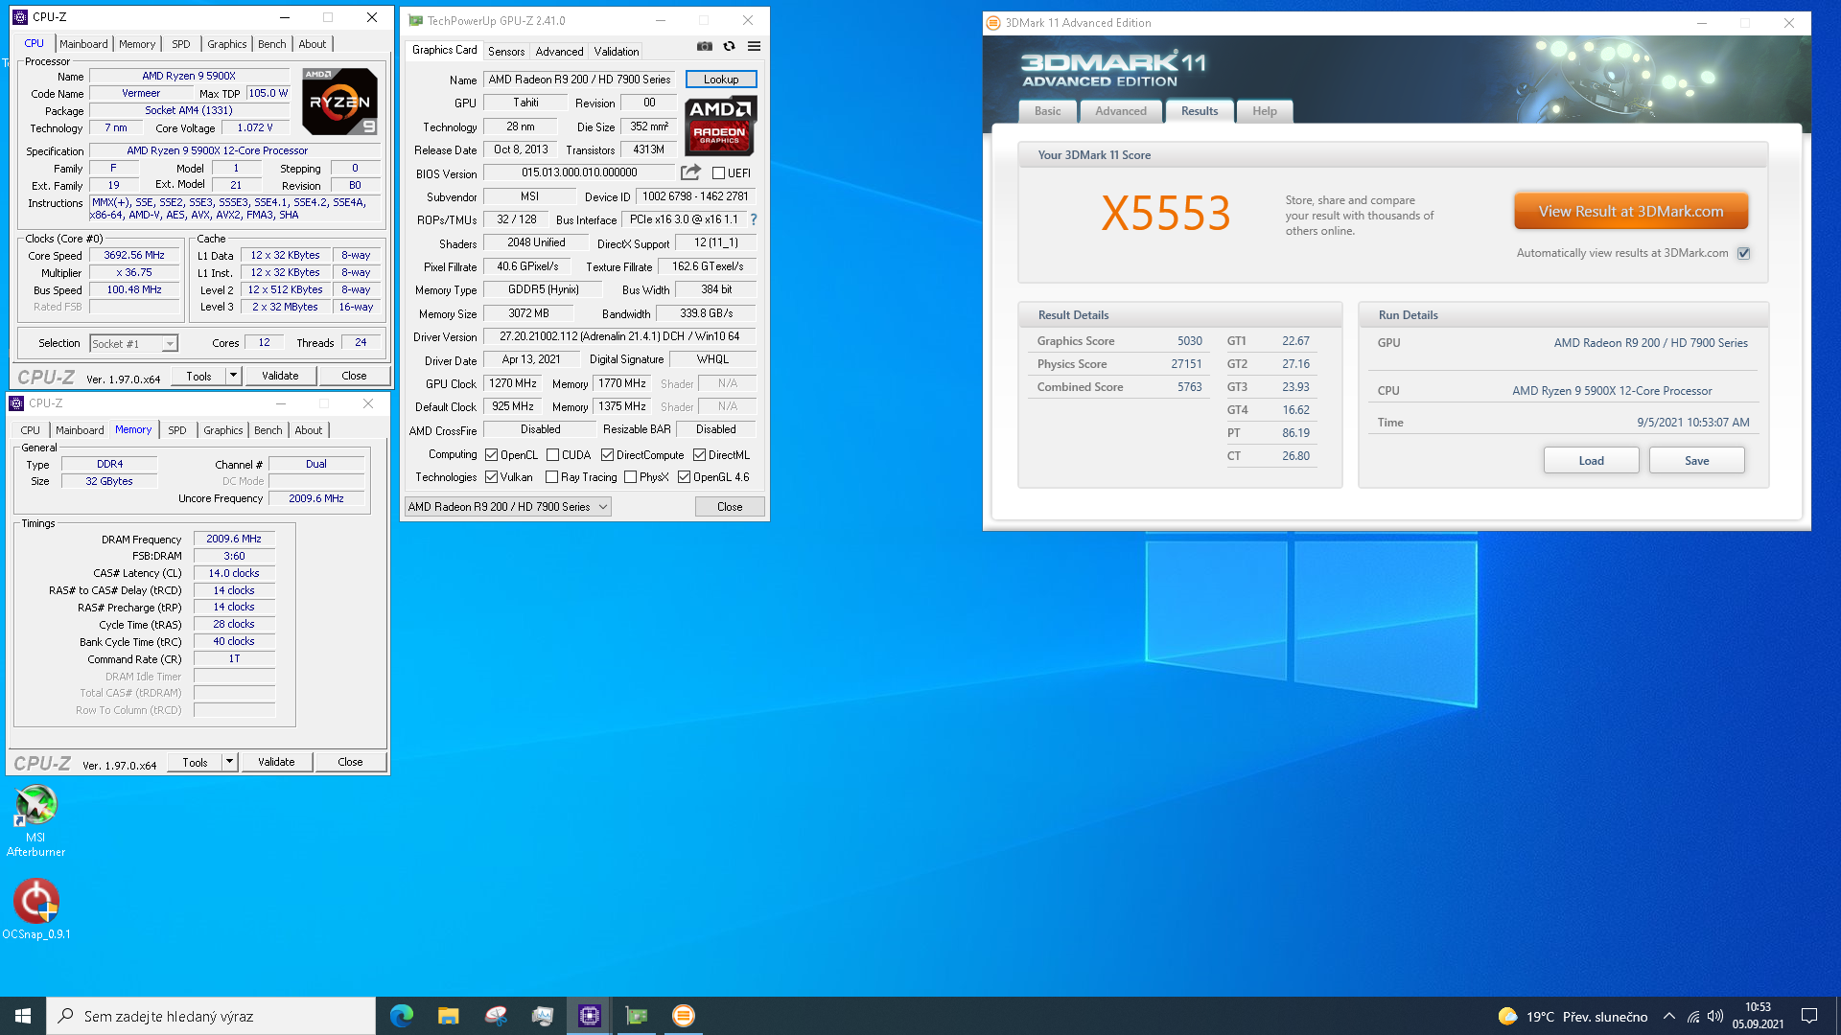This screenshot has width=1841, height=1035.
Task: Open the Advanced tab in GPU-Z
Action: 559,52
